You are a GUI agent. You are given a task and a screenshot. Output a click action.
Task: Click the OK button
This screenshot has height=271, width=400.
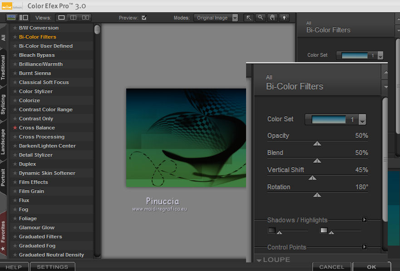pyautogui.click(x=371, y=267)
